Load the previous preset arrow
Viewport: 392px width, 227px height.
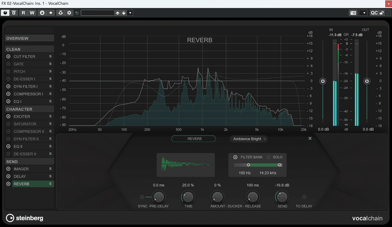[x=118, y=13]
